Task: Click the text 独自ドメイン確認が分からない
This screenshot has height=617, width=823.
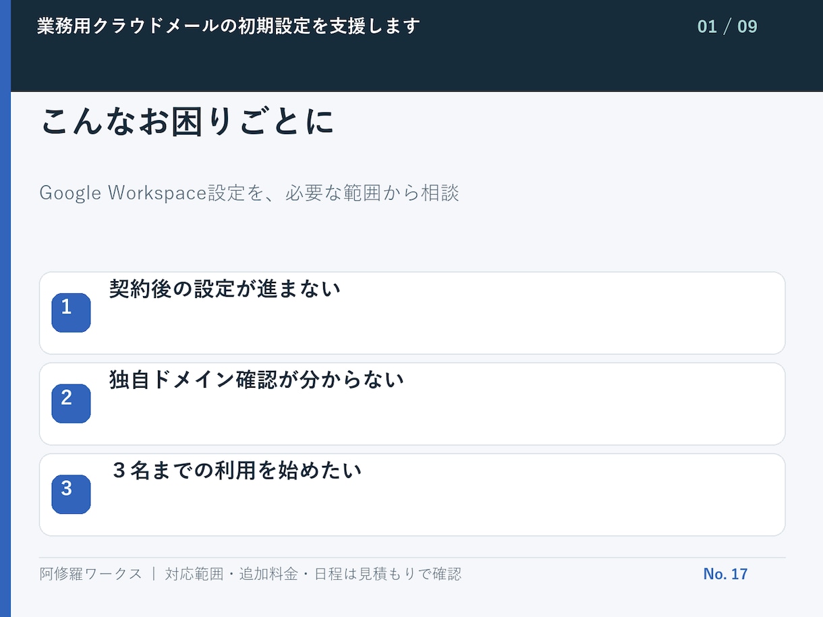Action: pos(256,380)
